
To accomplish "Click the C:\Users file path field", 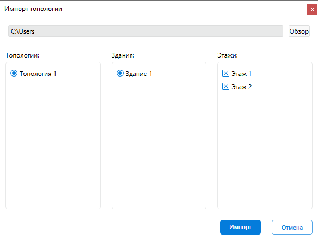I will tap(145, 31).
